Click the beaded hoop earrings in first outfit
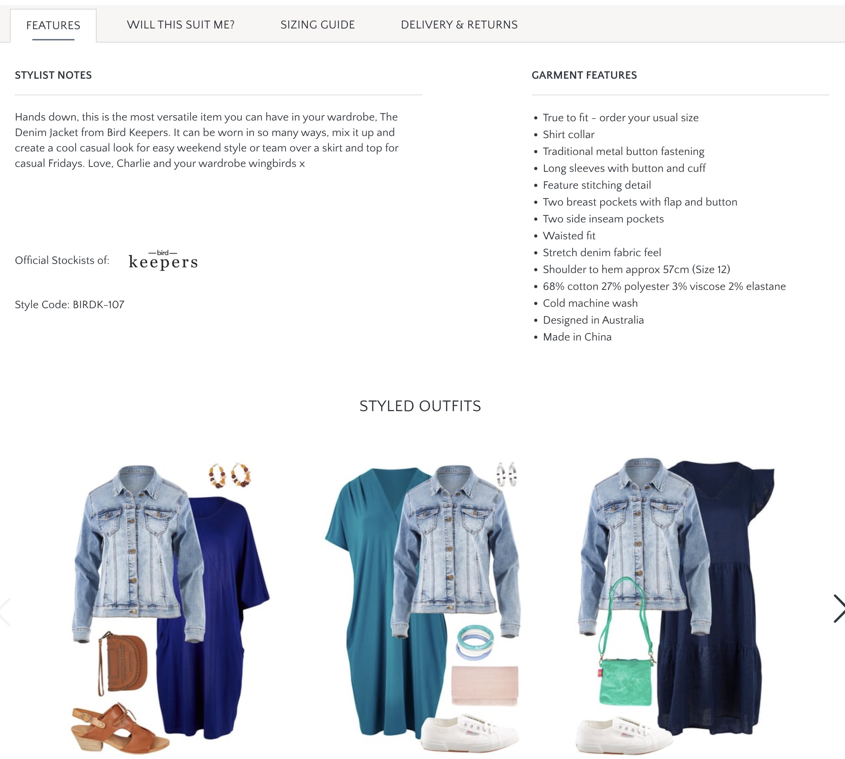The height and width of the screenshot is (759, 845). (230, 475)
